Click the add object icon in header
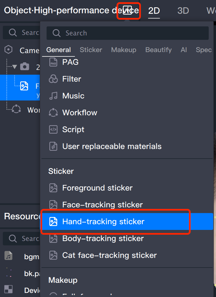 click(x=128, y=11)
